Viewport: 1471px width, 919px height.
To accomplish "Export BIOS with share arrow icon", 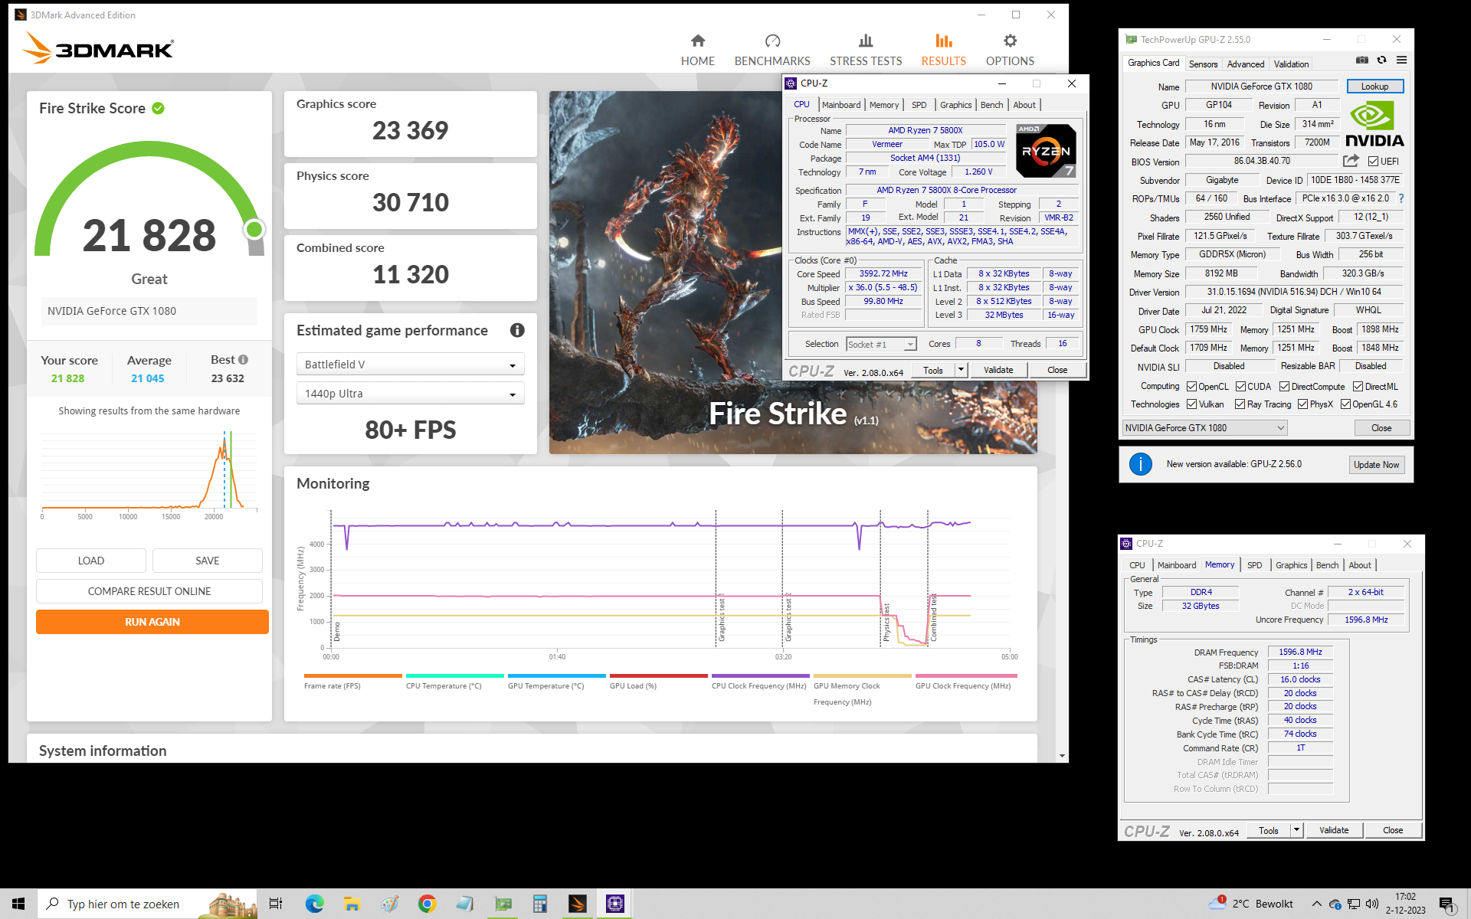I will [1351, 161].
